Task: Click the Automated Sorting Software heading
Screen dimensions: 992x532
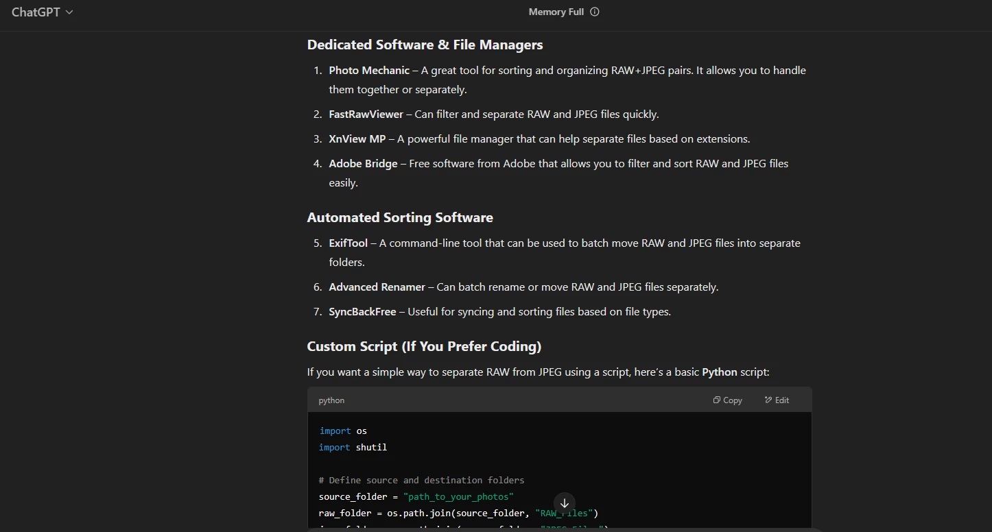Action: tap(400, 218)
